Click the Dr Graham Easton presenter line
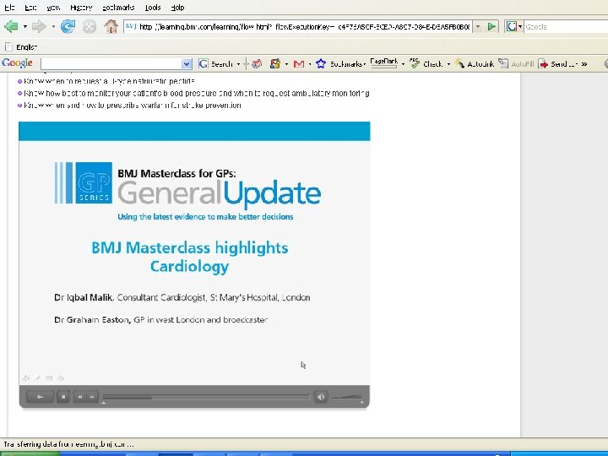Viewport: 608px width, 456px height. point(161,319)
